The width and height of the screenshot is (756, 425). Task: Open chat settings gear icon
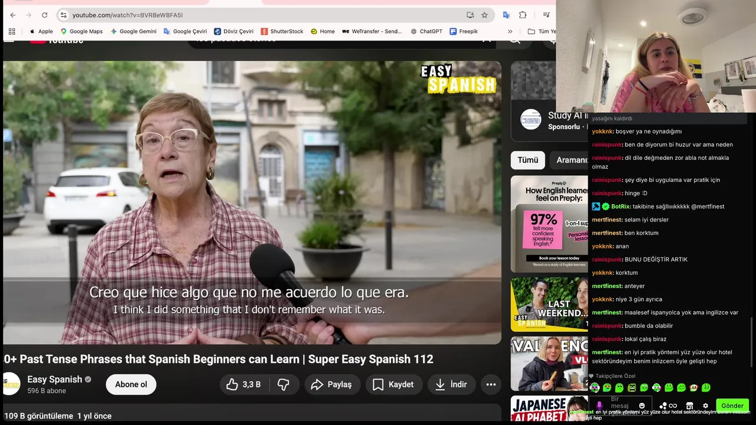pyautogui.click(x=705, y=406)
